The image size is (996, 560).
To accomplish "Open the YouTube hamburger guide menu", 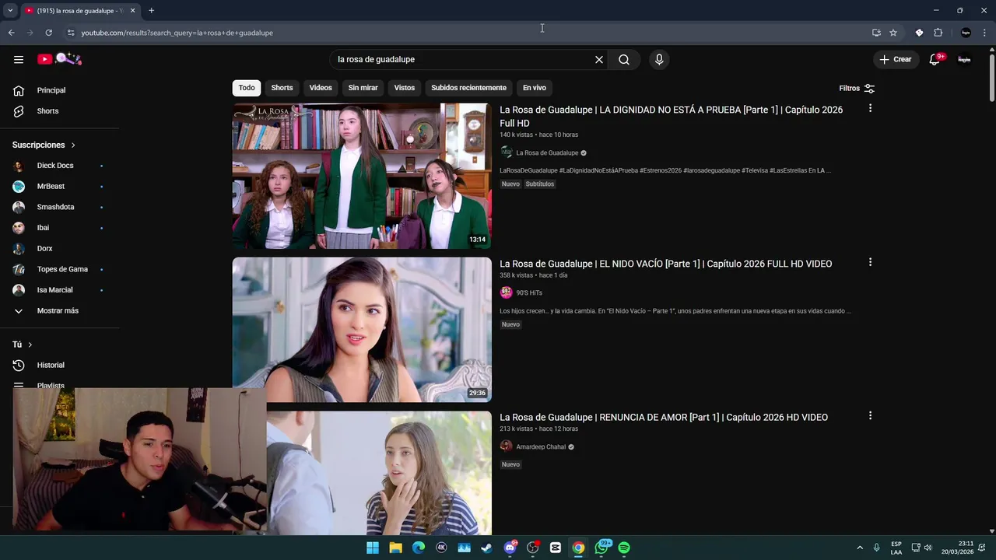I will [19, 59].
